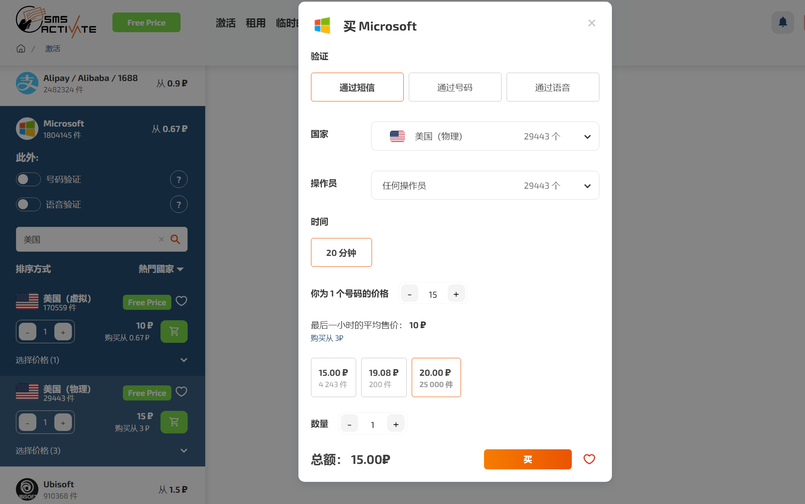The image size is (805, 504).
Task: Increase quantity for 美国 (物理)
Action: coord(63,423)
